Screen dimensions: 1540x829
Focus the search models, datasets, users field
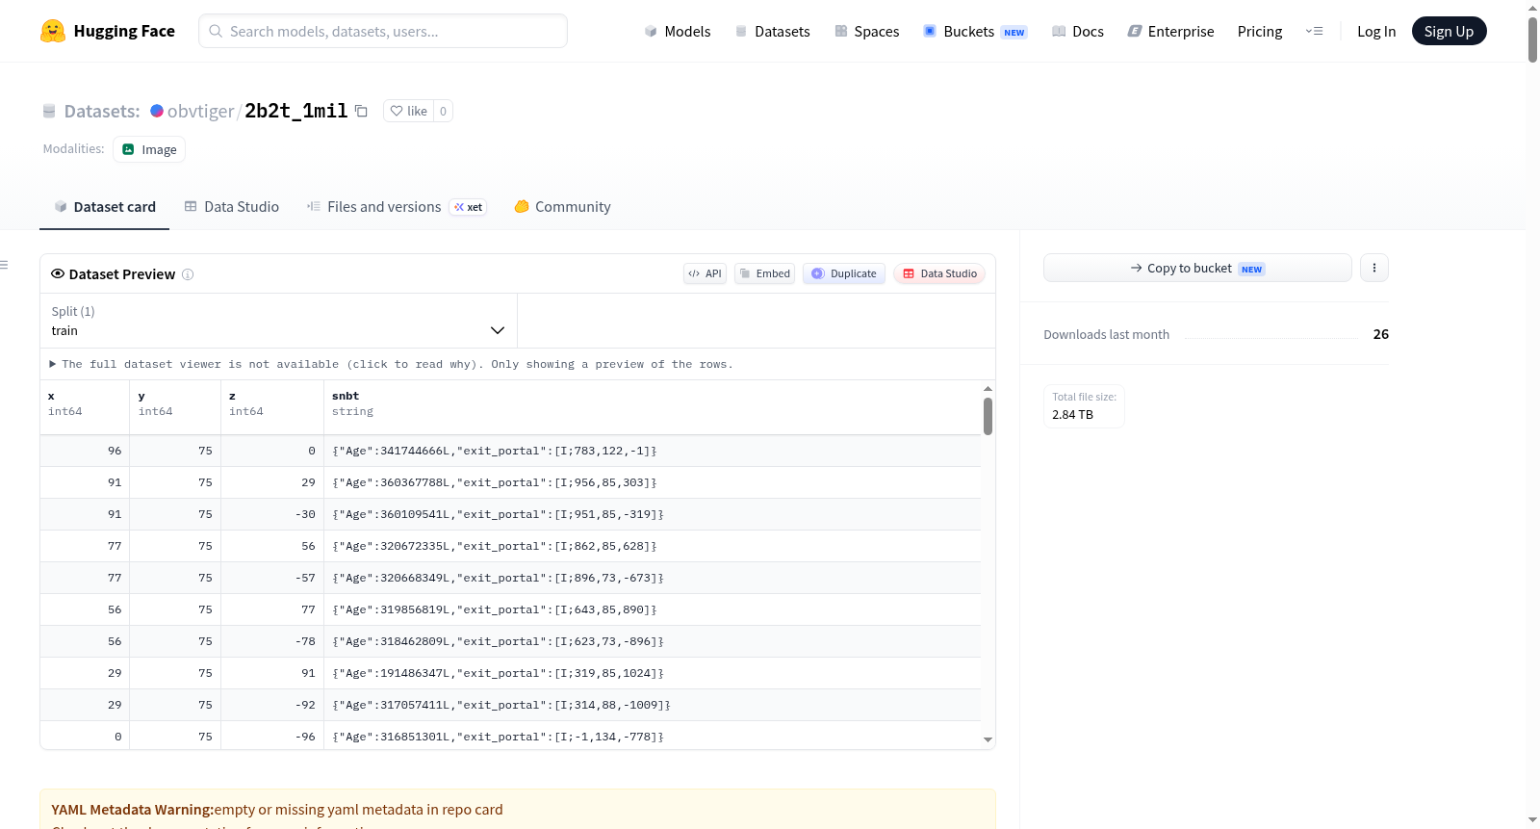pyautogui.click(x=383, y=31)
